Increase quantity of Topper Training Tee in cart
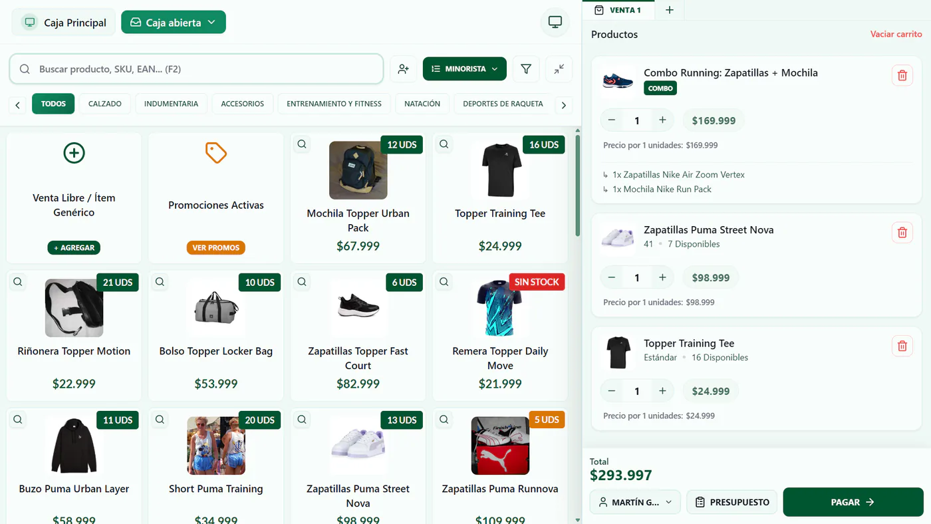Viewport: 931px width, 524px height. (662, 391)
